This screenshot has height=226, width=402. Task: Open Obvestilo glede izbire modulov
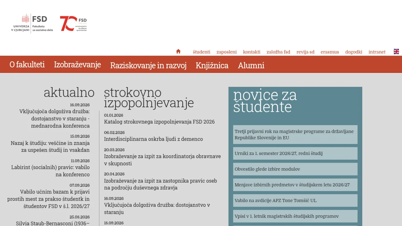[295, 169]
